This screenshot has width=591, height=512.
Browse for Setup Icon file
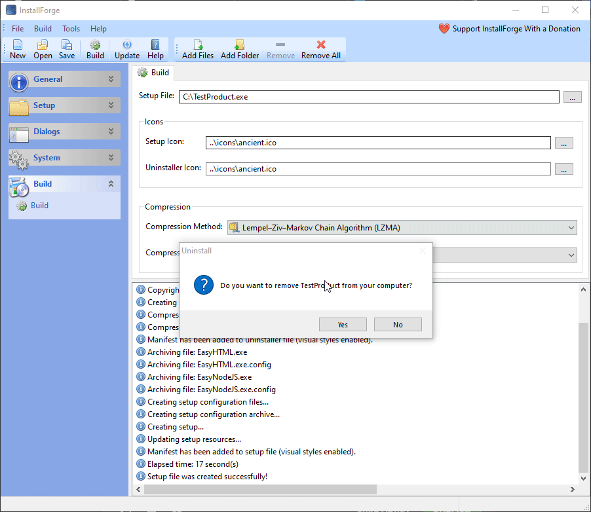563,143
